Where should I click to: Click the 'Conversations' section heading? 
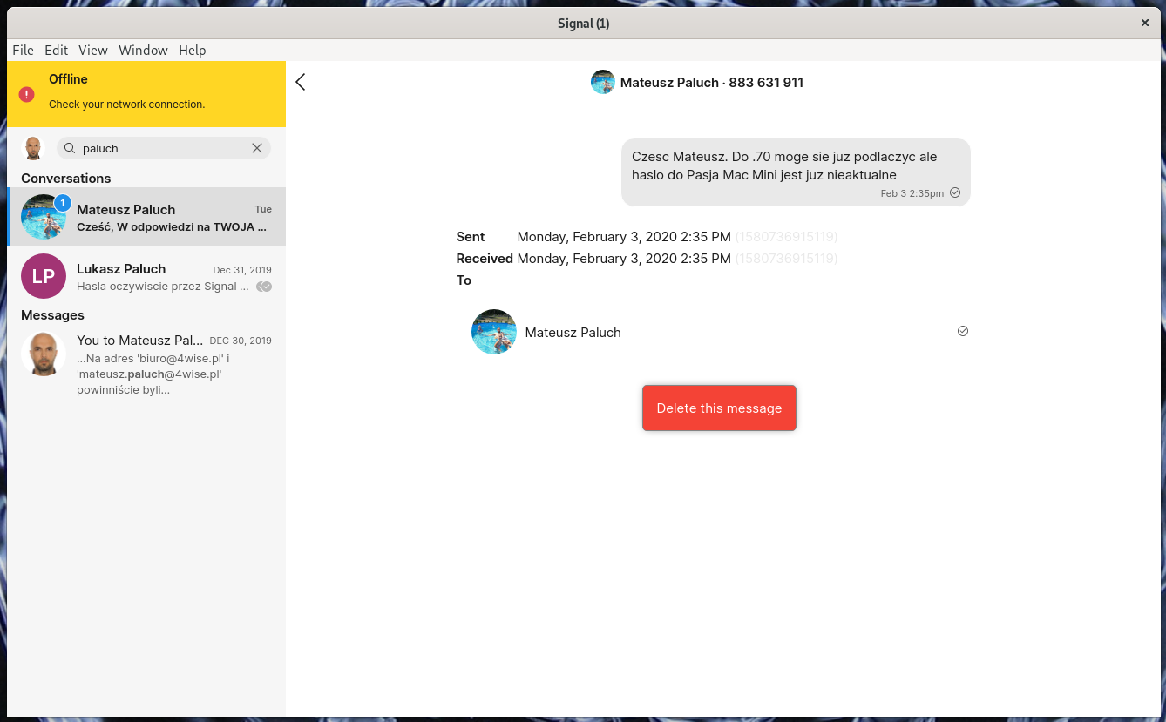pos(66,178)
